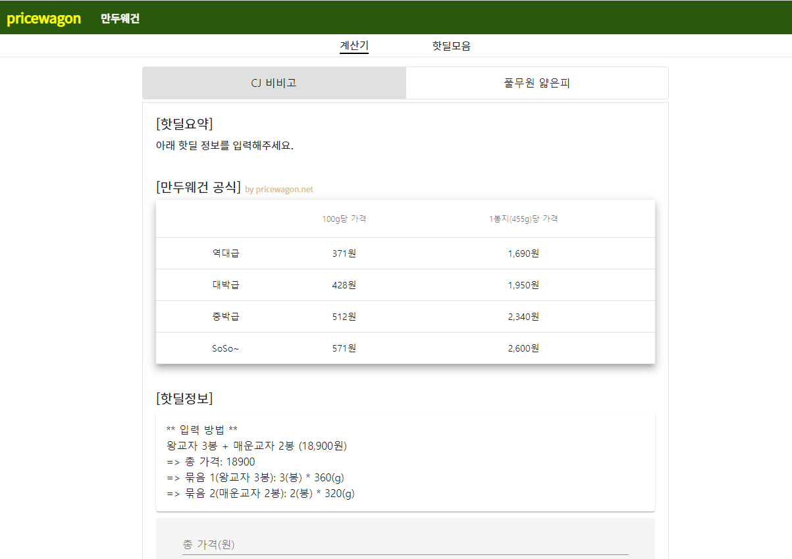792x559 pixels.
Task: Click the 1봉지(455g)당 가격 column header
Action: 523,219
